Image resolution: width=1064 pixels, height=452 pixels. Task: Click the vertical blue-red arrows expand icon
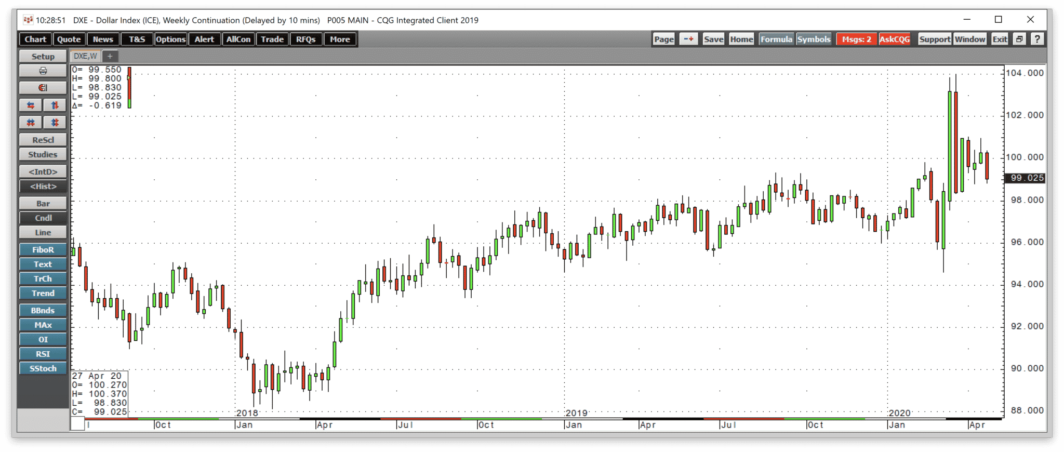tap(55, 105)
